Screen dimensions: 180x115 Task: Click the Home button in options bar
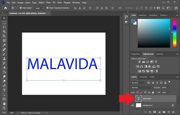pyautogui.click(x=5, y=8)
